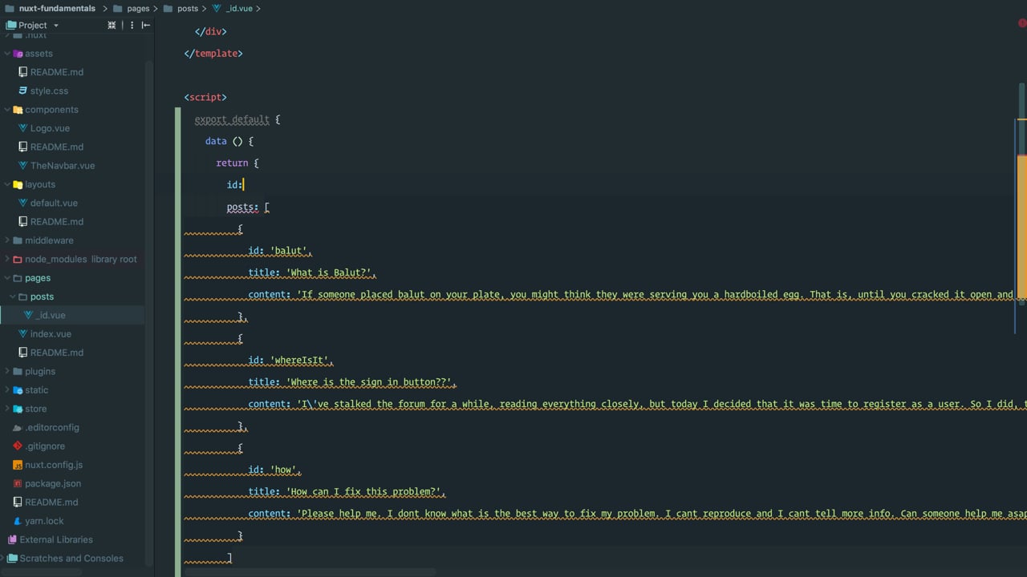Click JS icon beside nuxt.config.js

coord(18,465)
